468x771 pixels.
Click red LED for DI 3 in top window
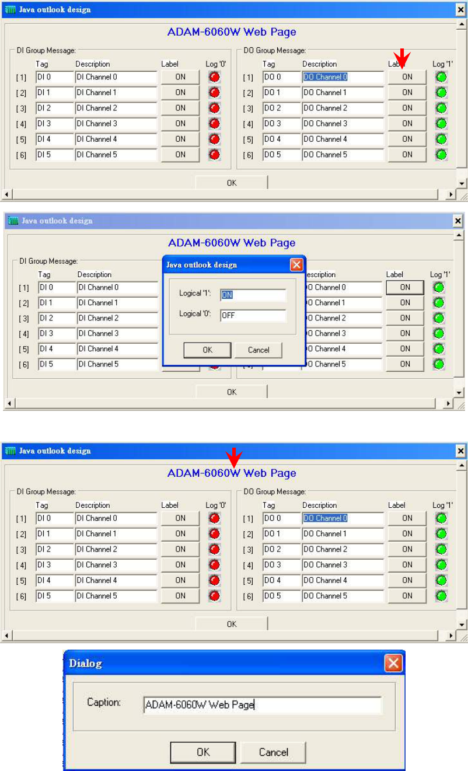click(x=214, y=123)
